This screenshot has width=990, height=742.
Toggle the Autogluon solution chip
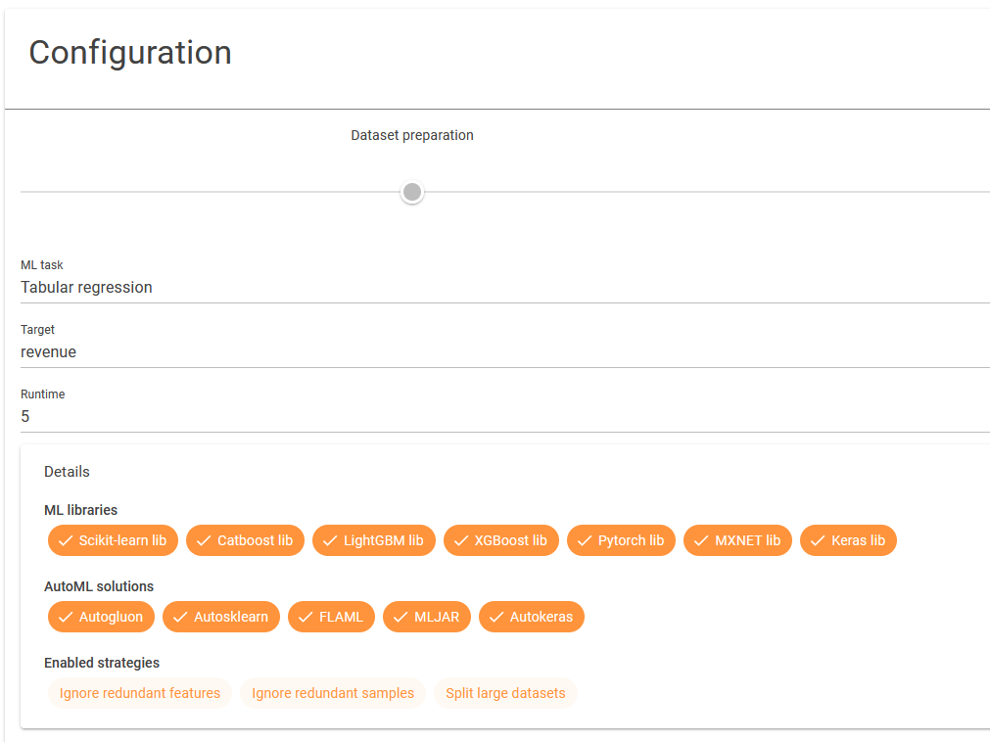[x=101, y=617]
